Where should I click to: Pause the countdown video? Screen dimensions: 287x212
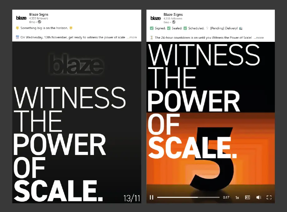[x=151, y=197]
